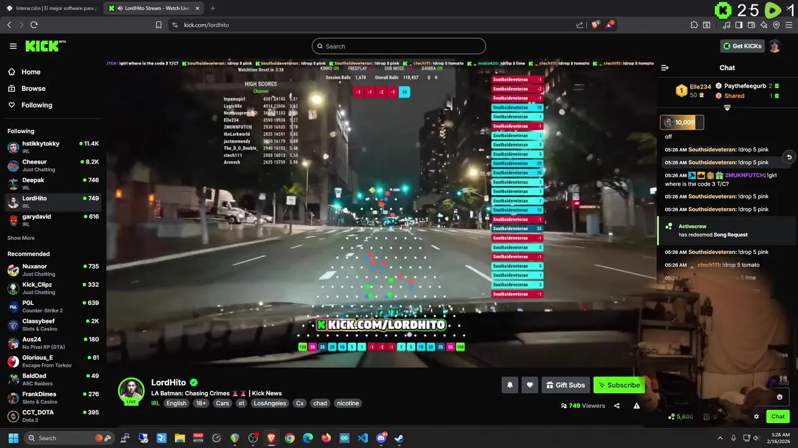Click the heart follow button
The width and height of the screenshot is (798, 448).
tap(530, 385)
